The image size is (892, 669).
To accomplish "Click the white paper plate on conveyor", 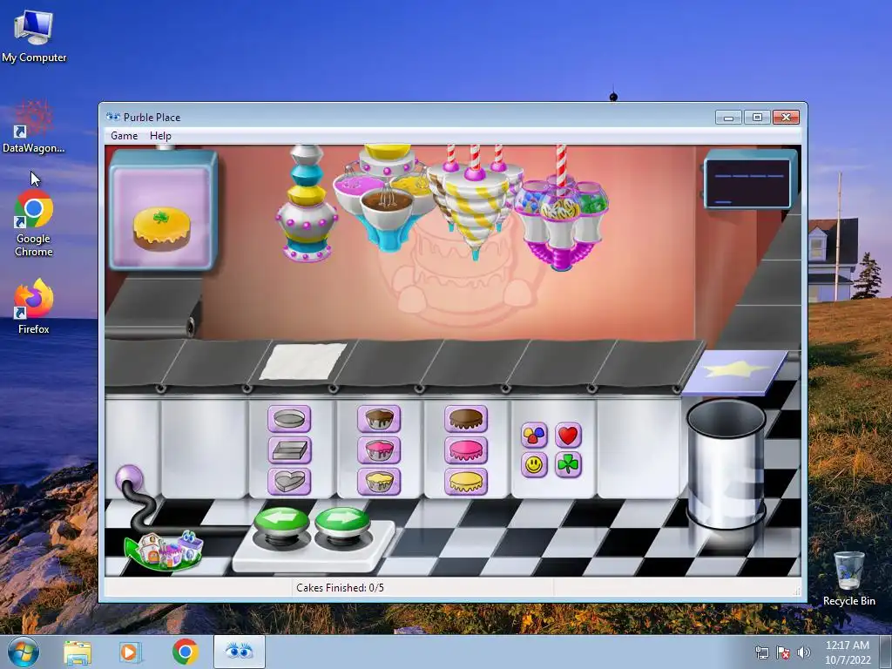I will [303, 361].
